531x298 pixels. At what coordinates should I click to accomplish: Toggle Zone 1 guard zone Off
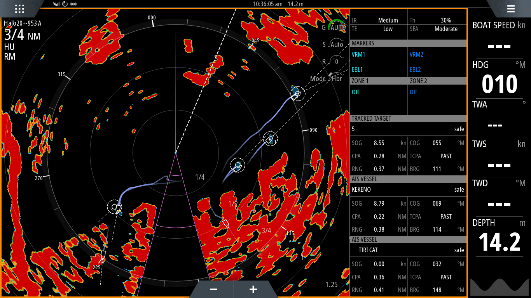pyautogui.click(x=355, y=92)
